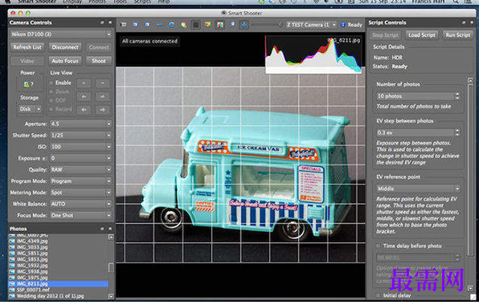
Task: Tick the Initial delay checkbox
Action: pyautogui.click(x=379, y=295)
